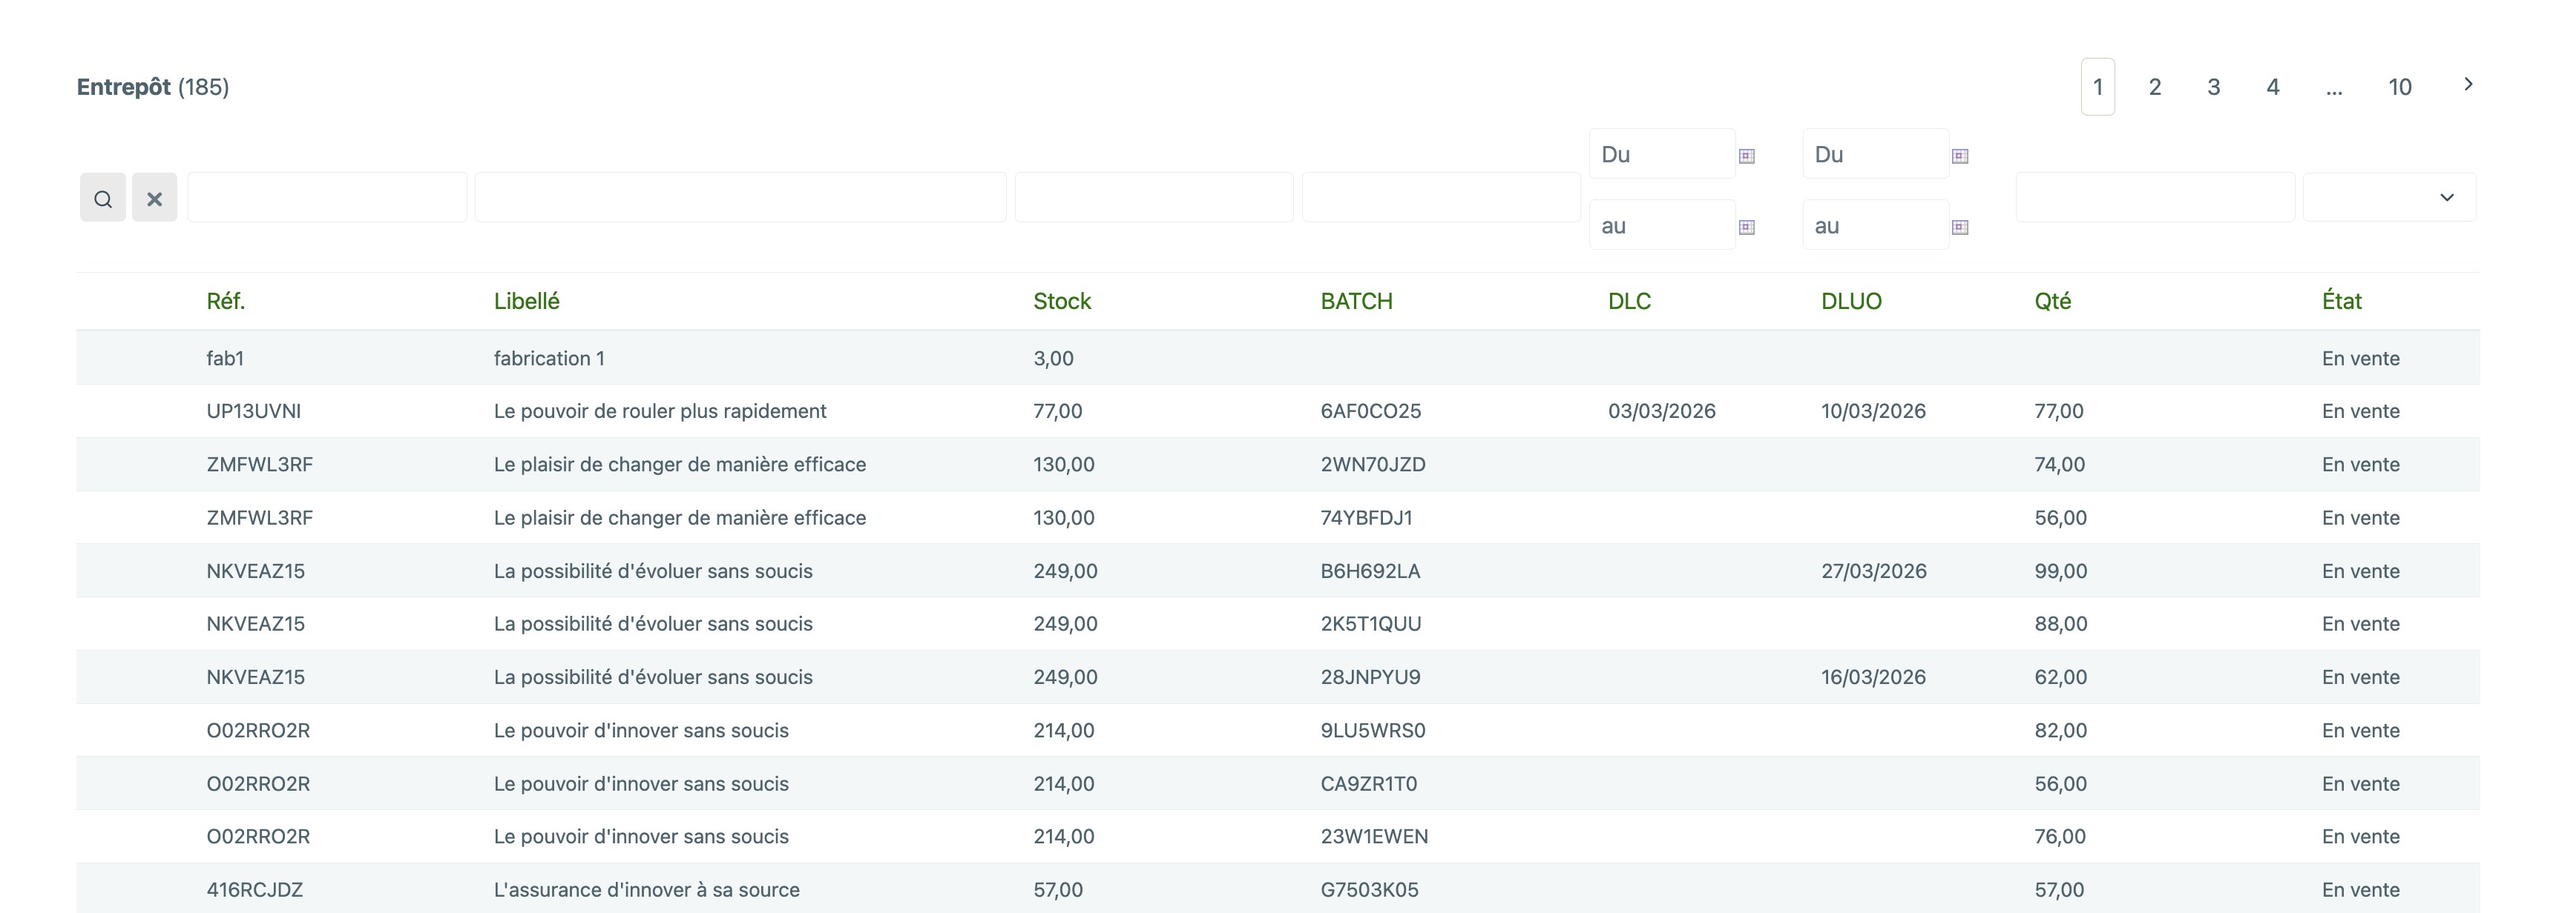Clear filters with the X icon

[x=155, y=198]
